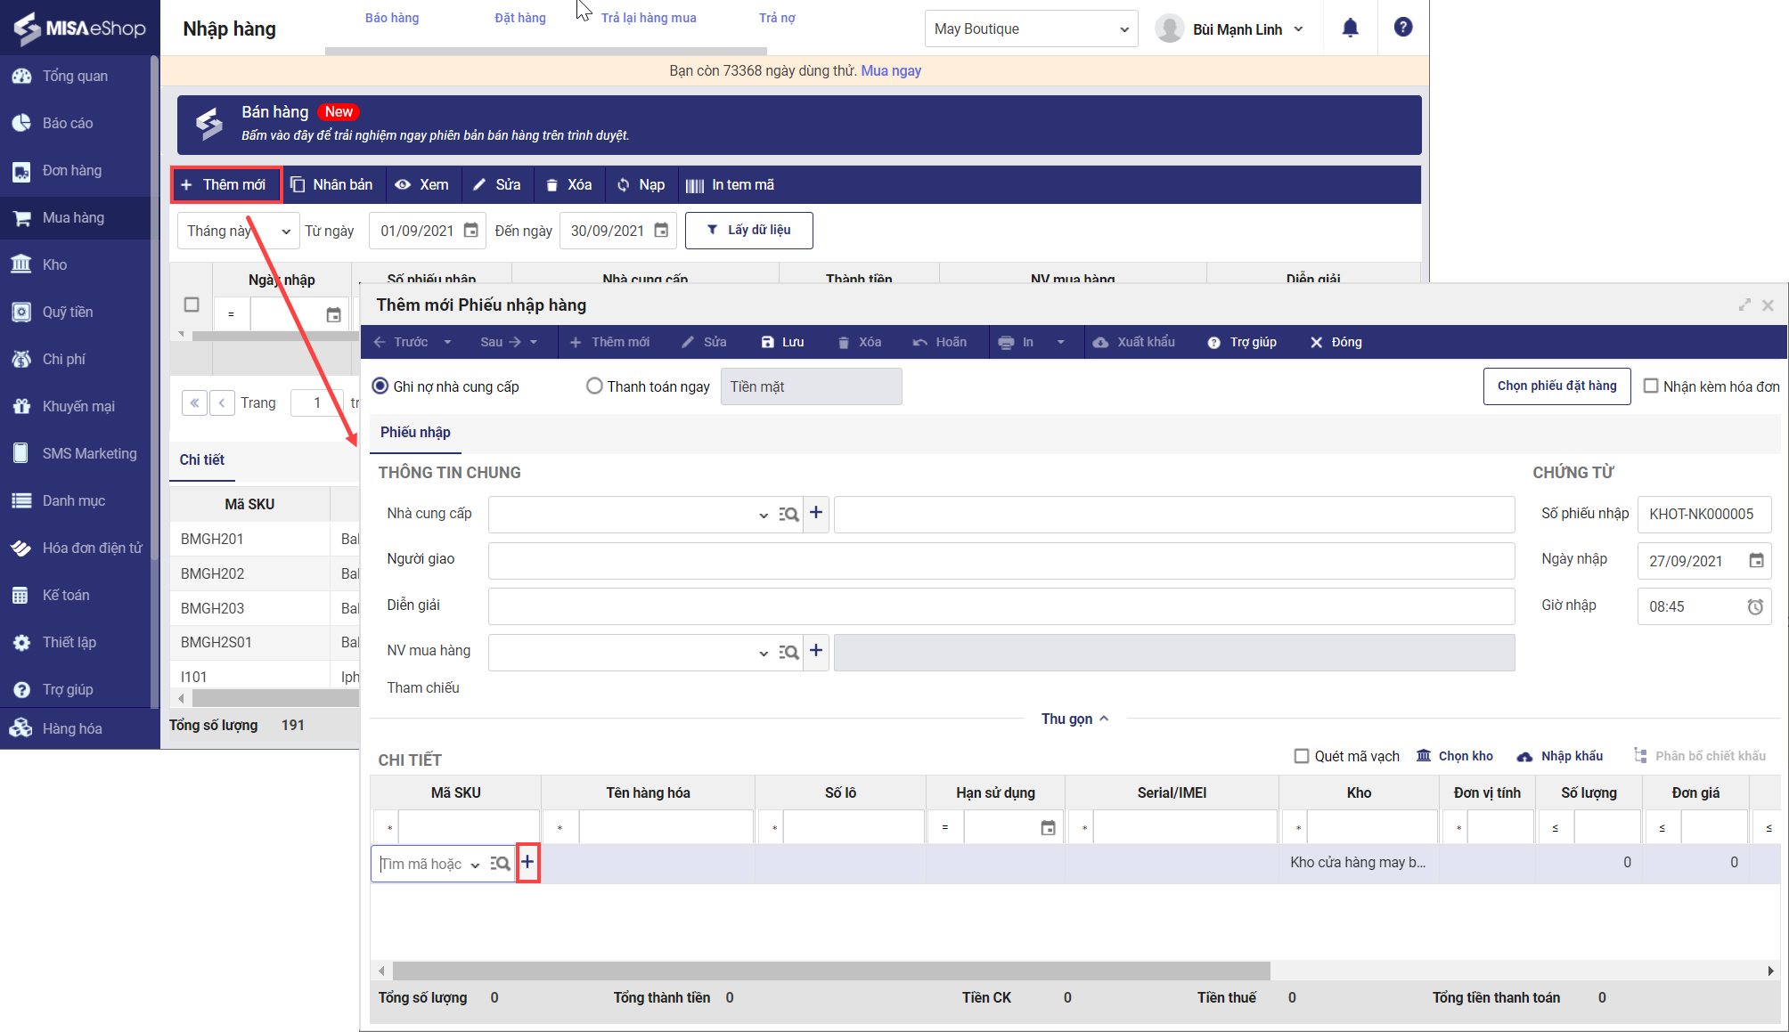Open the Ngày nhập calendar icon
This screenshot has width=1789, height=1032.
[x=1756, y=560]
